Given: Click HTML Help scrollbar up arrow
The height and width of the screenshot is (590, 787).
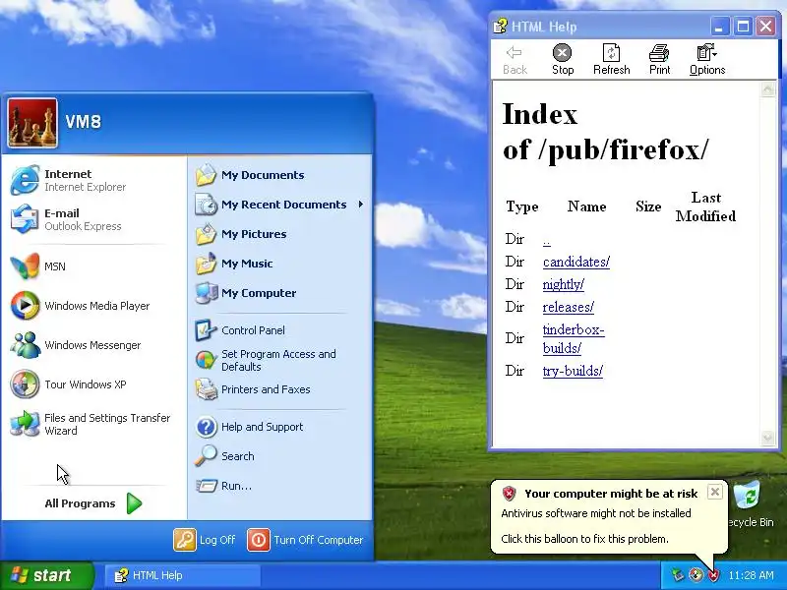Looking at the screenshot, I should pos(767,89).
